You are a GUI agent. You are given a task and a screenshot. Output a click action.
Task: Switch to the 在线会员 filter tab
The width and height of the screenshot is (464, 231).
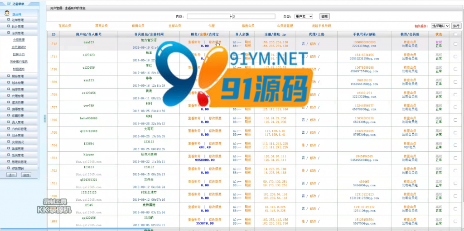tap(64, 26)
